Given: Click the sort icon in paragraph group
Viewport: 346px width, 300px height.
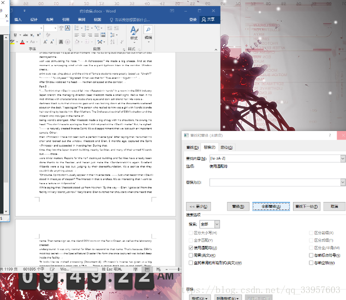Looking at the screenshot, I should click(x=112, y=41).
